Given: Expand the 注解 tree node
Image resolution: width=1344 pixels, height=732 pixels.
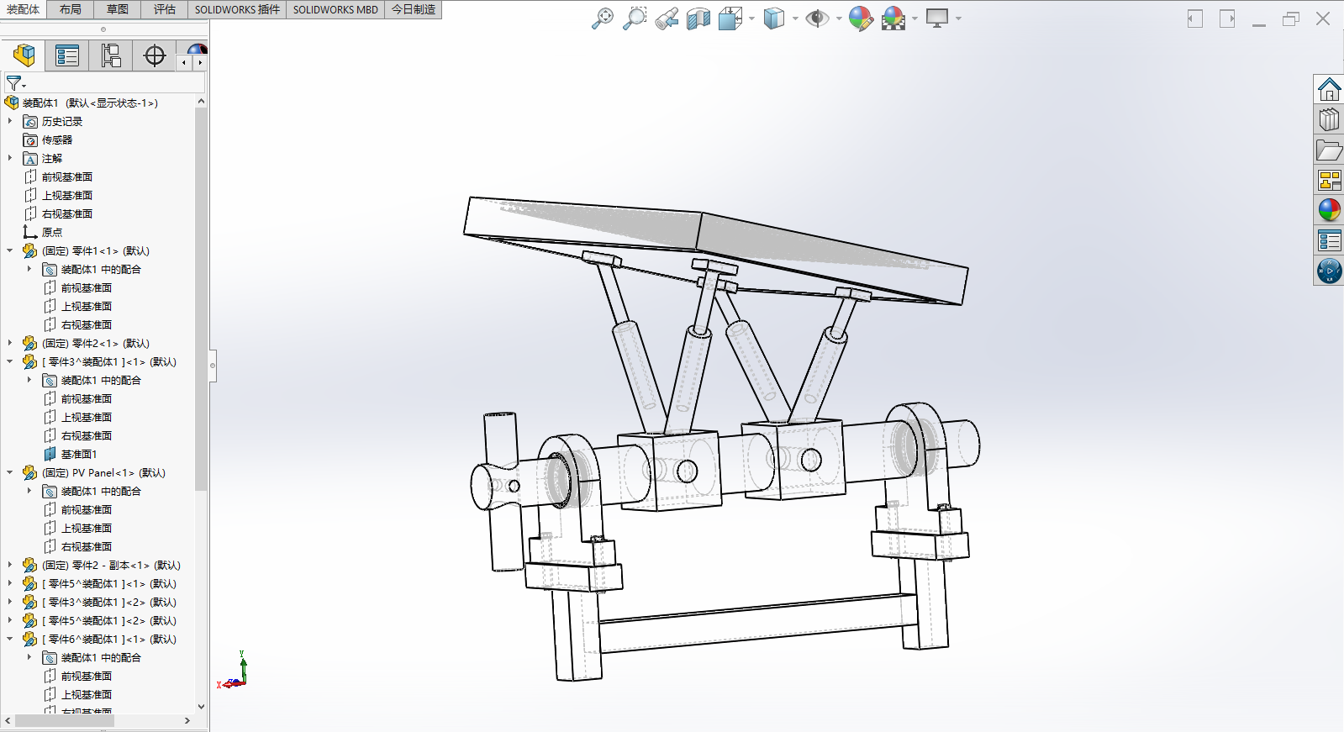Looking at the screenshot, I should [x=10, y=158].
